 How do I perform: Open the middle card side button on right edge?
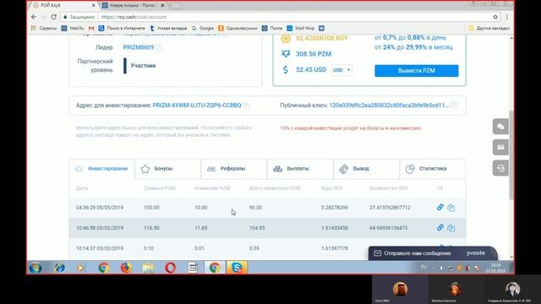pos(500,147)
